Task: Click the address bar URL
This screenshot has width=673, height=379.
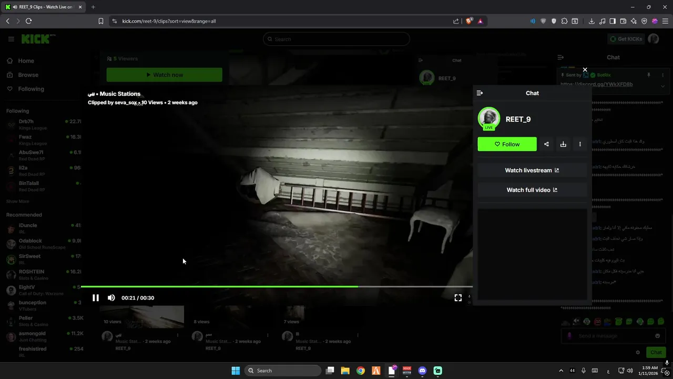Action: pyautogui.click(x=169, y=21)
